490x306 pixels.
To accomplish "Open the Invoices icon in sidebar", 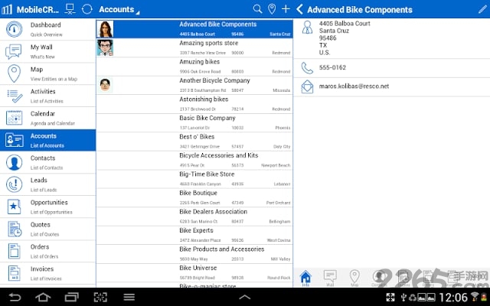I will point(14,273).
